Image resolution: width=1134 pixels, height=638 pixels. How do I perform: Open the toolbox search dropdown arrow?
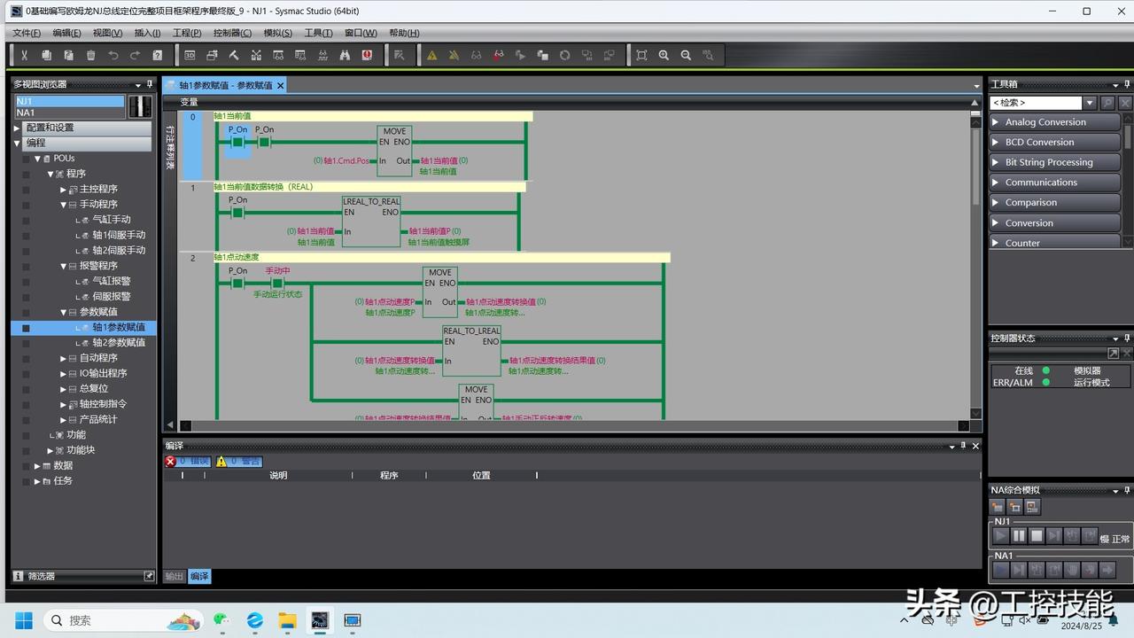coord(1090,103)
